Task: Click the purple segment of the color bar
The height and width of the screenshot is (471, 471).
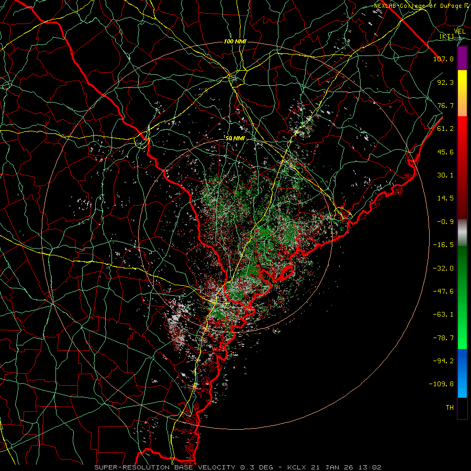Action: coord(462,59)
